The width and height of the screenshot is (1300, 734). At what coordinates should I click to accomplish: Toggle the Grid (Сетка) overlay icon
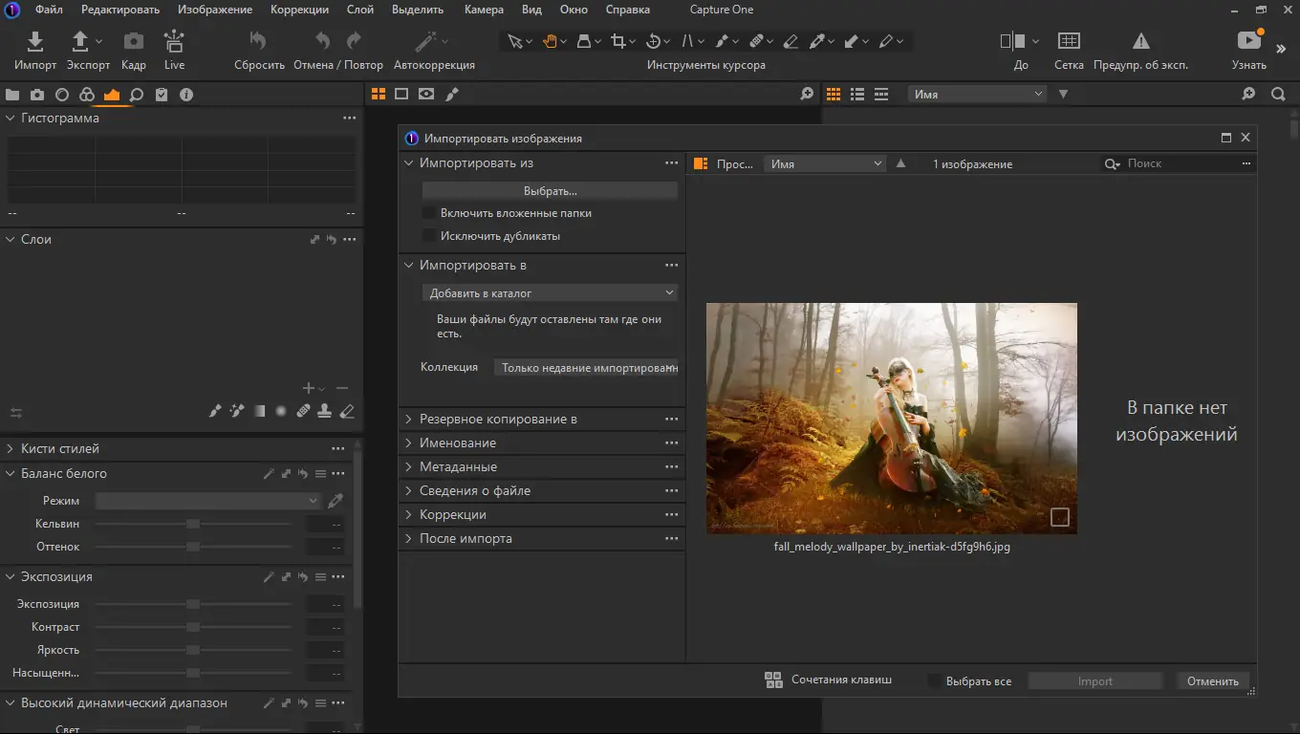point(1069,41)
